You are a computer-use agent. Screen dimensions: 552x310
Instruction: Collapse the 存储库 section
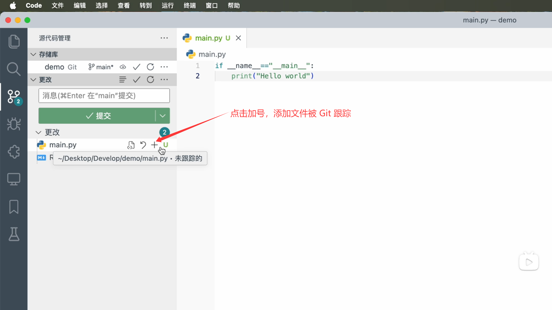tap(34, 54)
